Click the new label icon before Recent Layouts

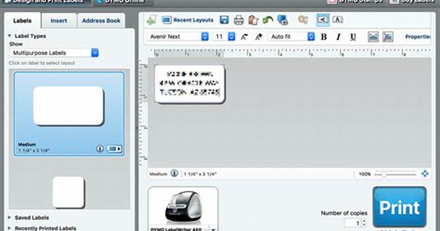[x=152, y=20]
